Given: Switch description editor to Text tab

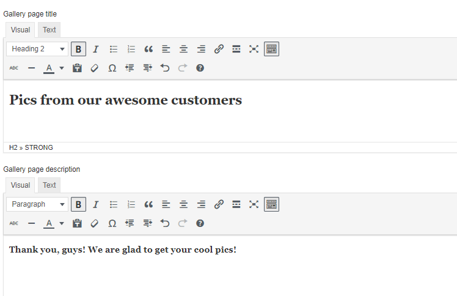Looking at the screenshot, I should (49, 185).
